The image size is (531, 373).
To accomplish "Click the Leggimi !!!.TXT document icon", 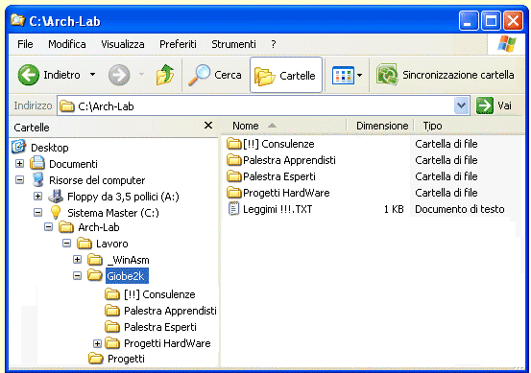I will pos(233,209).
